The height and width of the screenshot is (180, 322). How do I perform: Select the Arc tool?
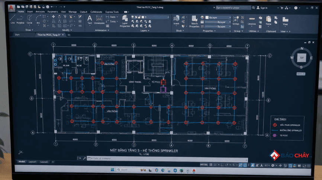tap(38, 19)
